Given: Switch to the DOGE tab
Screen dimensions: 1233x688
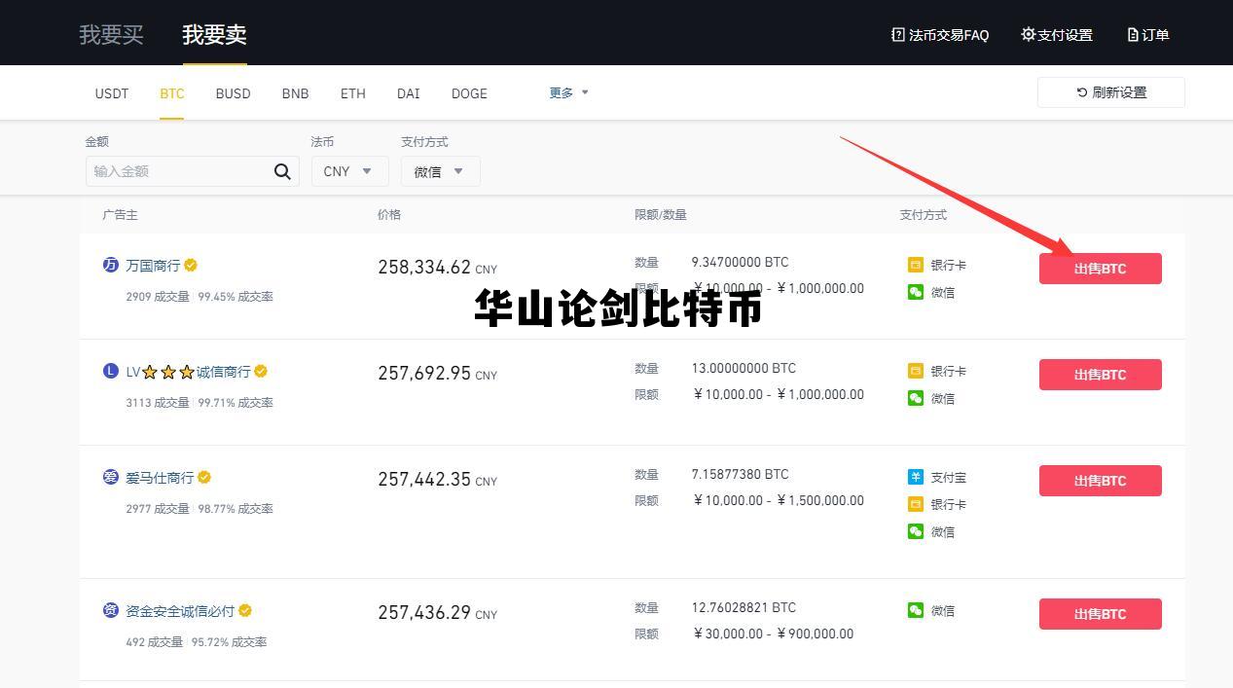Looking at the screenshot, I should click(469, 93).
